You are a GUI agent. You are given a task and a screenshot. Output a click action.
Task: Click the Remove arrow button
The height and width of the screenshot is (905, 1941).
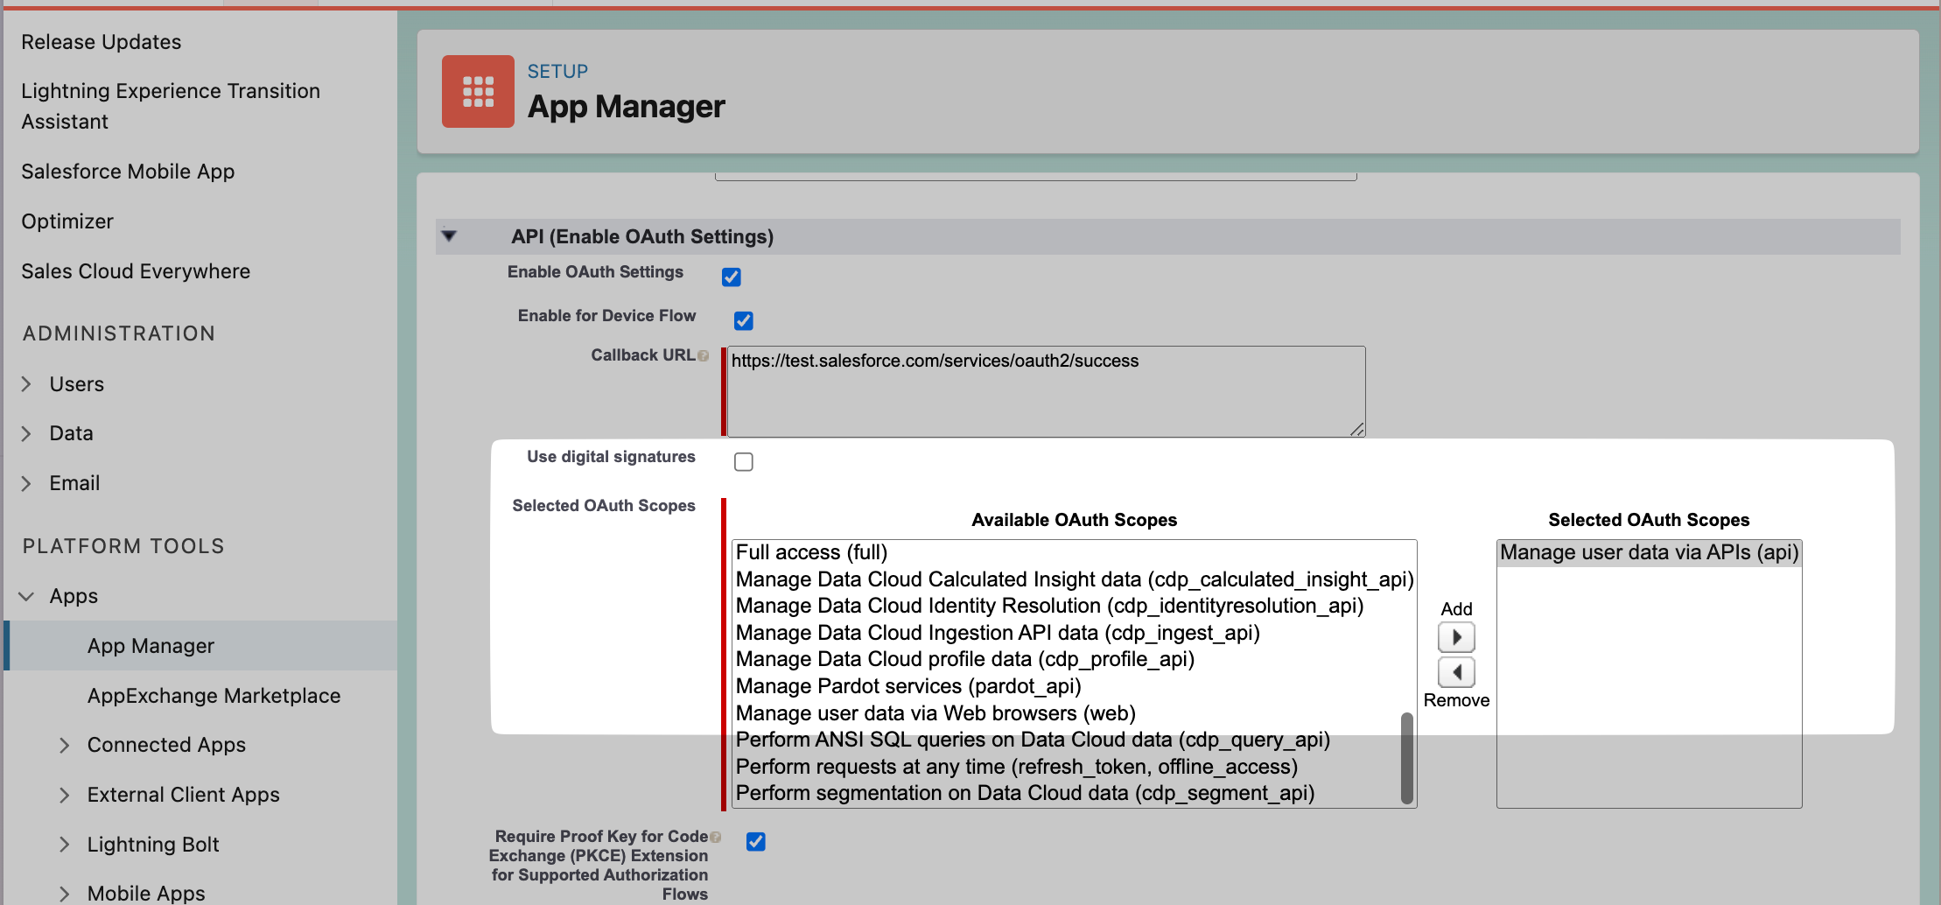tap(1456, 672)
